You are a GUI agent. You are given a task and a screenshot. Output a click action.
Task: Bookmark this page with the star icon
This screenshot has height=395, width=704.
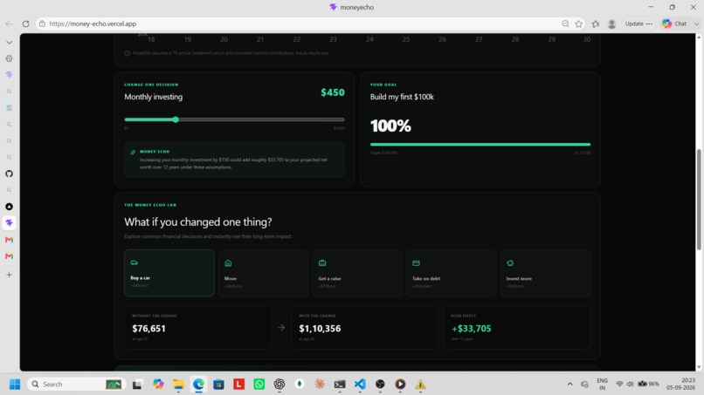pyautogui.click(x=579, y=24)
